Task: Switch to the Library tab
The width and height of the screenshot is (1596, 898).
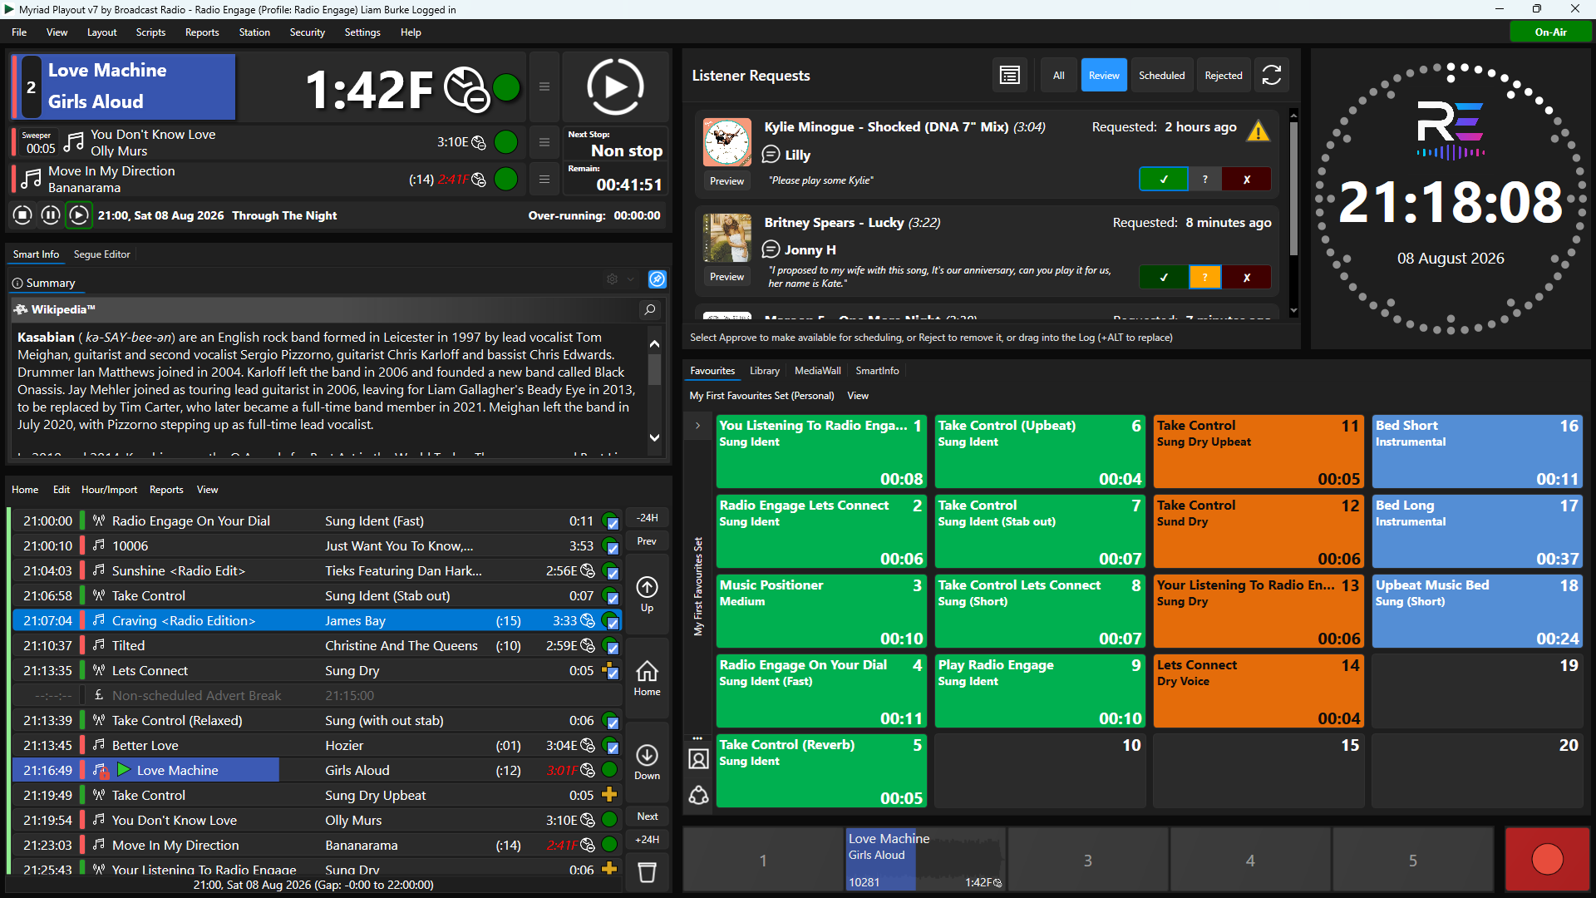Action: click(x=764, y=371)
